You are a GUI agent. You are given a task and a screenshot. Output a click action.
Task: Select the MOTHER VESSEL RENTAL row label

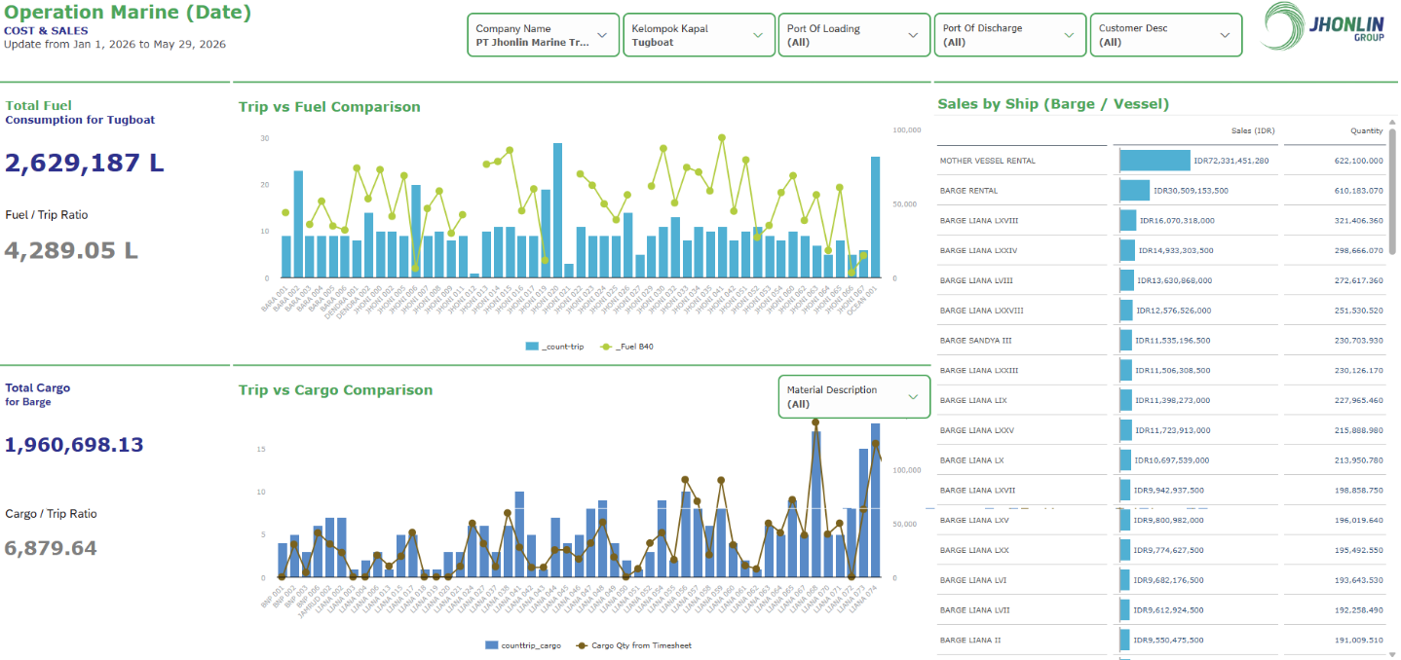[x=987, y=161]
